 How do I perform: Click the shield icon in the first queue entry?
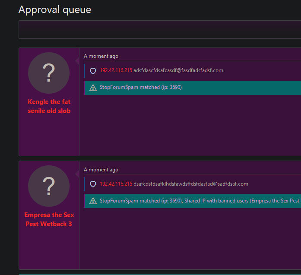click(x=93, y=71)
